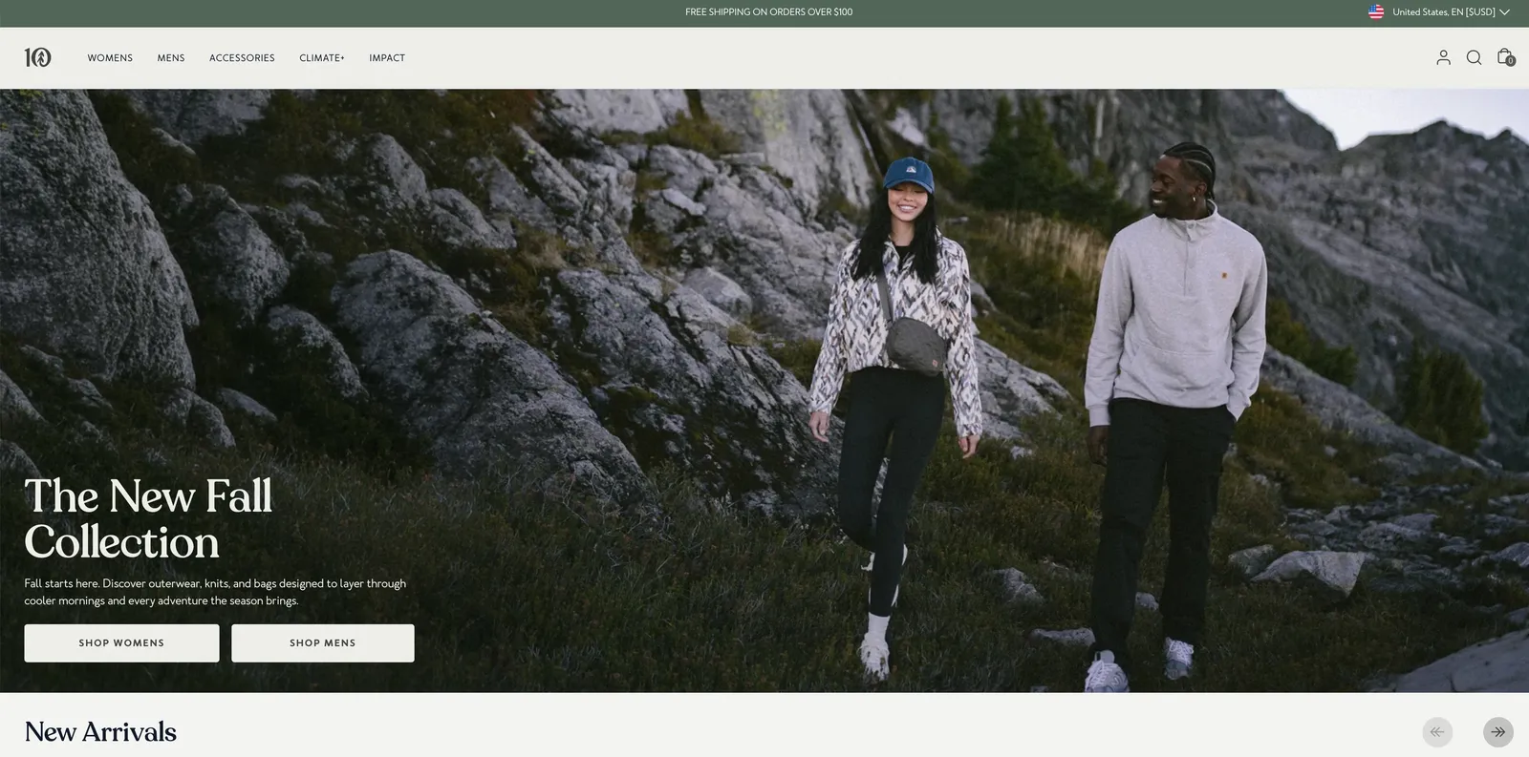Open the shopping bag cart icon

click(1505, 57)
